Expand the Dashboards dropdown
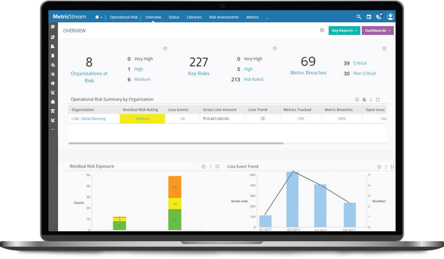 [x=378, y=31]
